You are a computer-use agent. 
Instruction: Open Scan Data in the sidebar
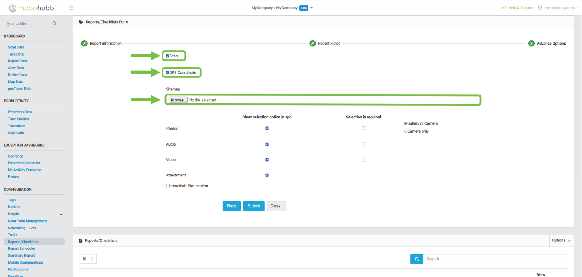coord(16,47)
